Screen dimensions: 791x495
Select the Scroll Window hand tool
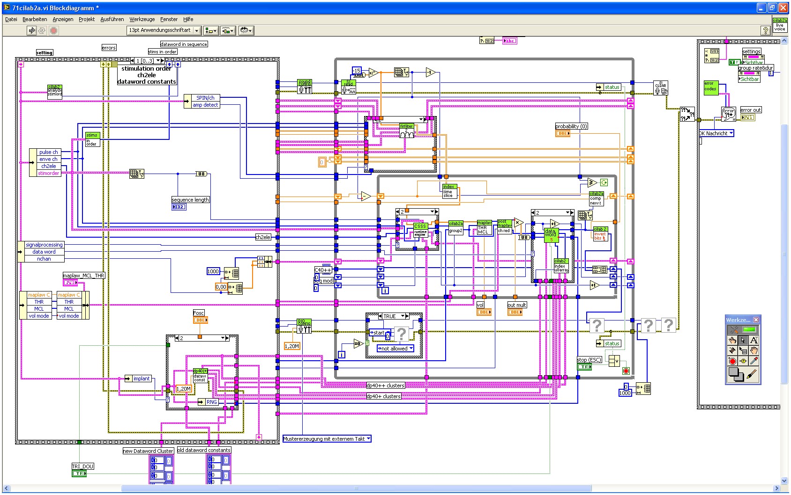coord(754,350)
